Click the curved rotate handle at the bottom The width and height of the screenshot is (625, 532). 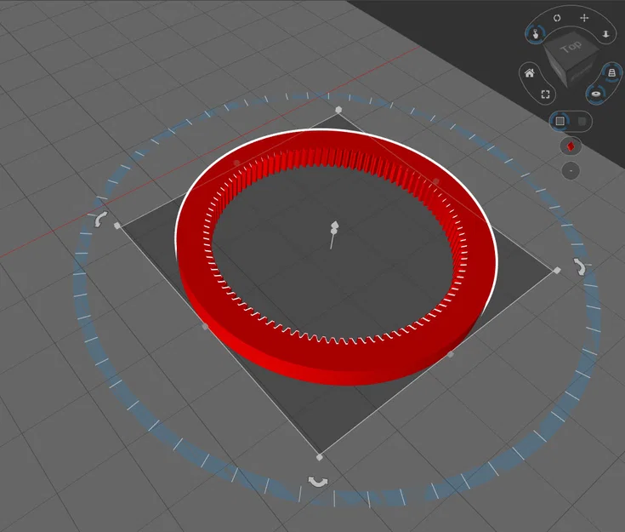[x=318, y=482]
